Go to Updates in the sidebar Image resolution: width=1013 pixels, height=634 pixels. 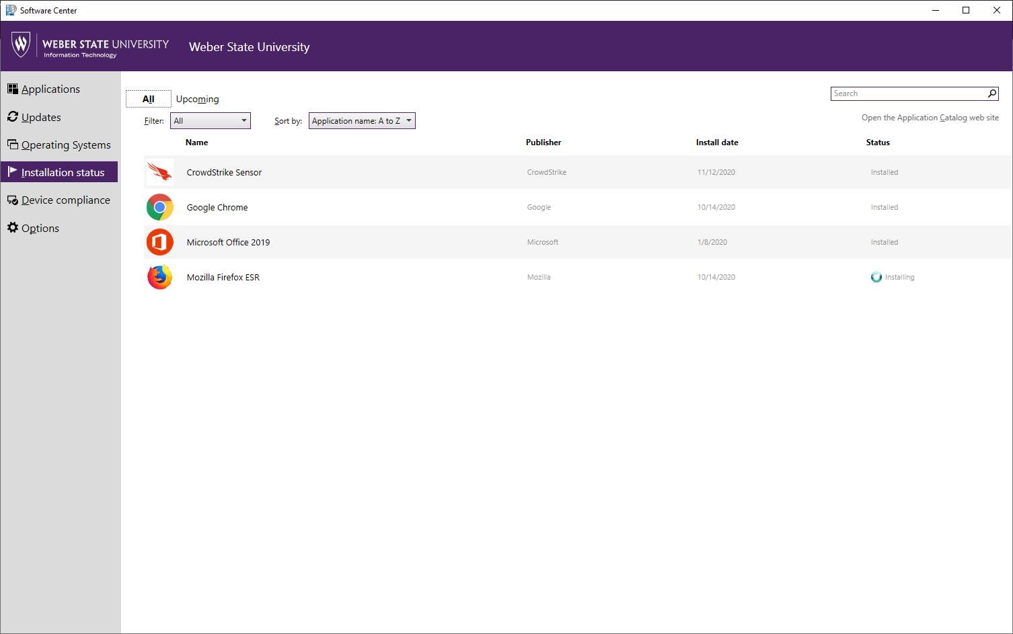point(41,117)
